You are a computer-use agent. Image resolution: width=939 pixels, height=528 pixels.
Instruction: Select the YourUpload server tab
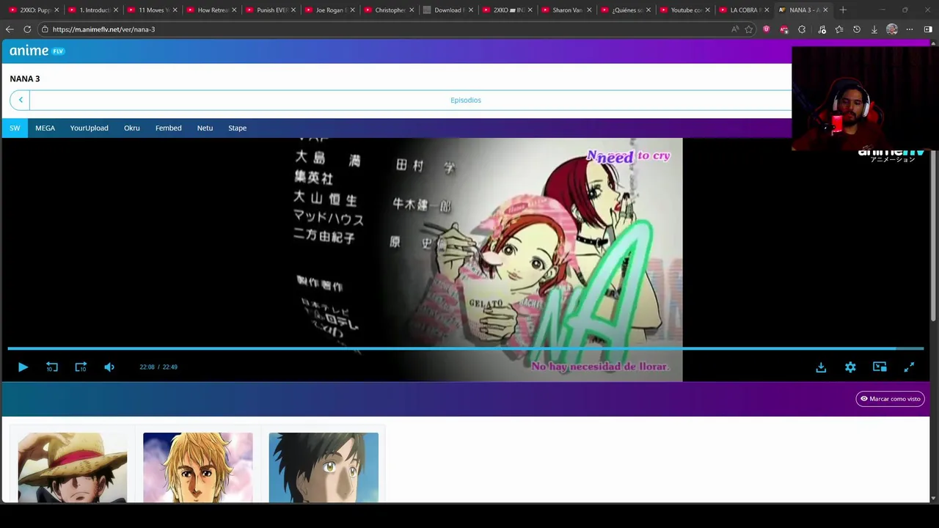click(x=89, y=128)
